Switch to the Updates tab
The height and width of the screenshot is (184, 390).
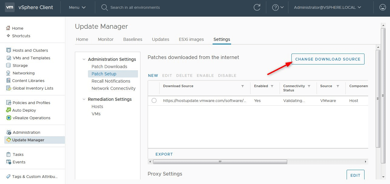pyautogui.click(x=160, y=39)
